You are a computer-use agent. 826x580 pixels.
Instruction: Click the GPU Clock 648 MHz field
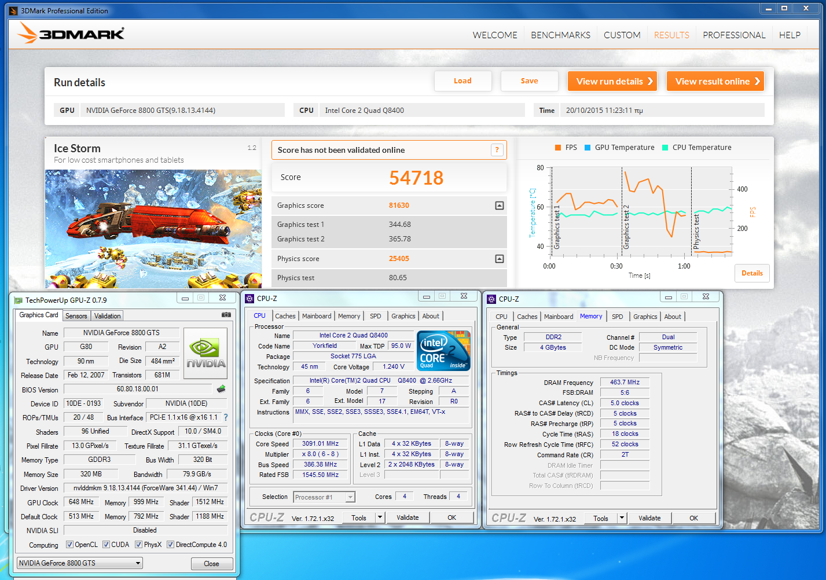(x=81, y=502)
